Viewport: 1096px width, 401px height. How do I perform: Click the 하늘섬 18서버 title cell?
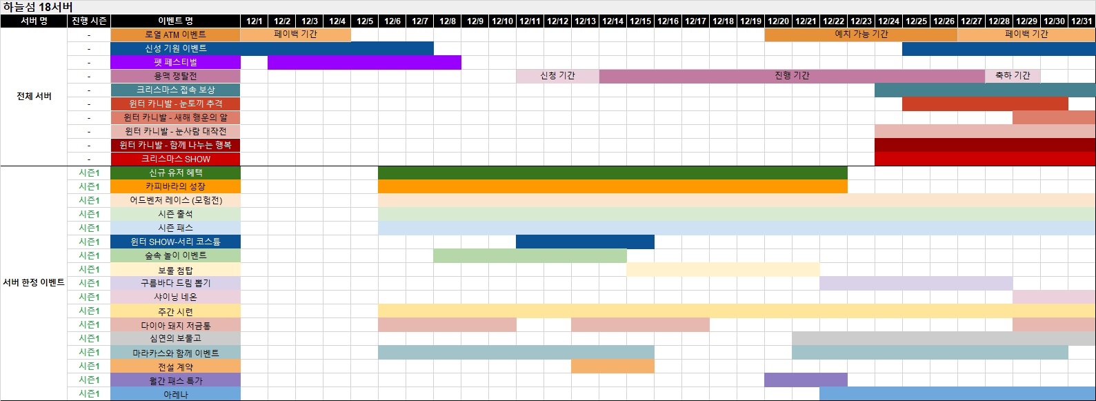tap(39, 7)
